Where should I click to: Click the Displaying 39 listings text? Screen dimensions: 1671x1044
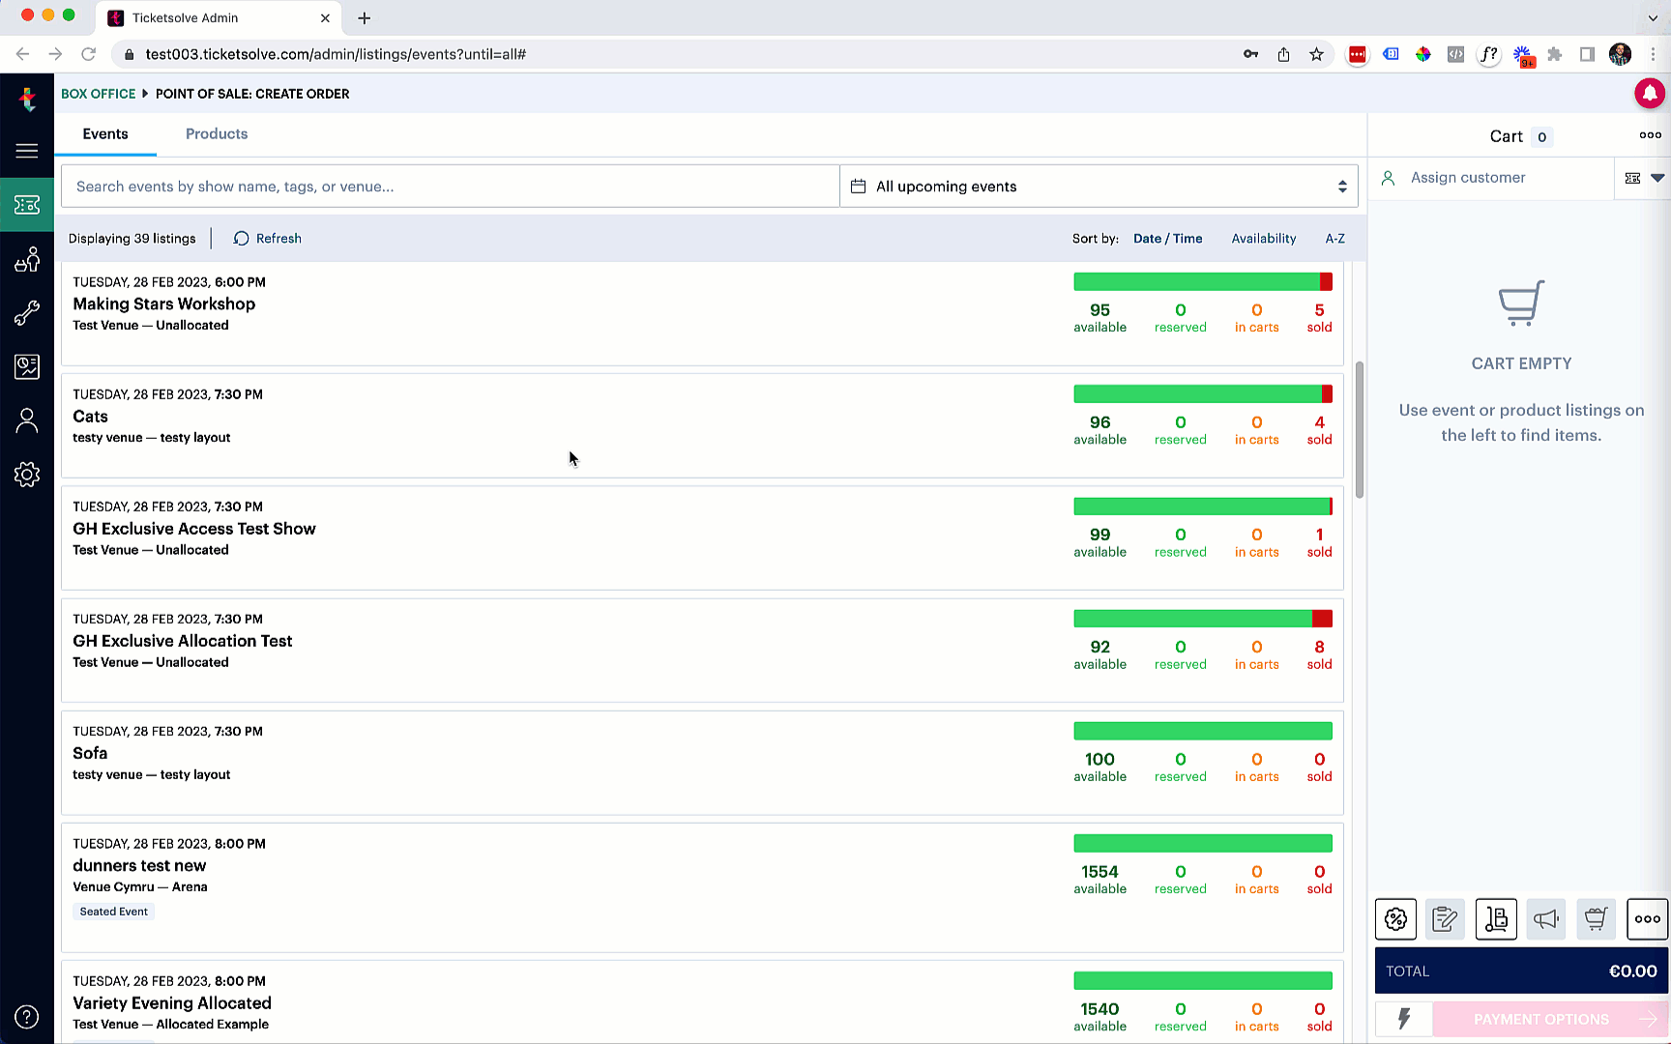coord(132,239)
